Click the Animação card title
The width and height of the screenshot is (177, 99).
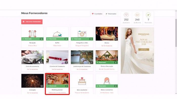pos(32,90)
